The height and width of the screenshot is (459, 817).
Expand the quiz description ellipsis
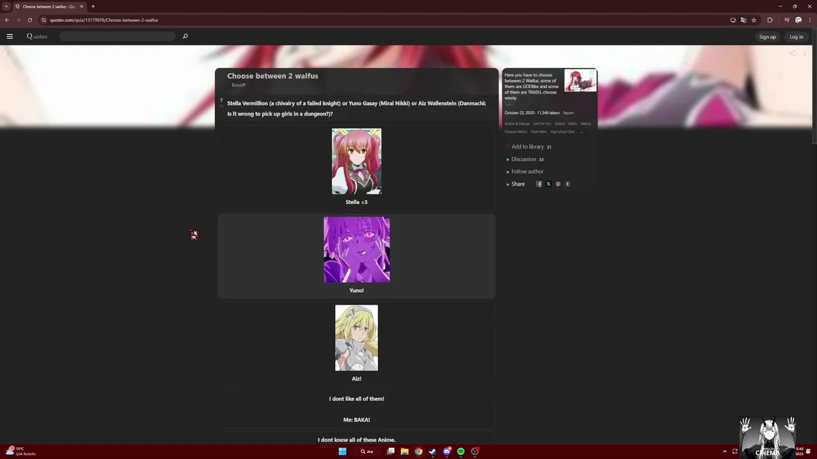508,104
